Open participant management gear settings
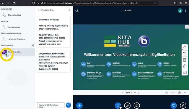The height and width of the screenshot is (109, 189). 33,45
